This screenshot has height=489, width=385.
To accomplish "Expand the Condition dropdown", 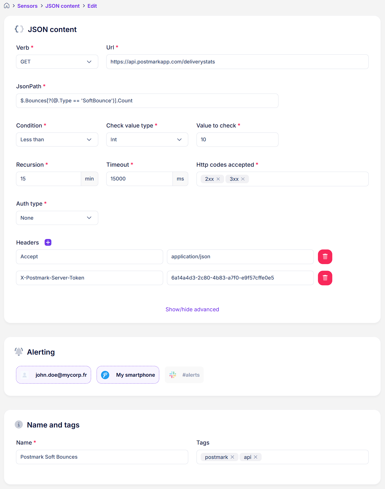I will pyautogui.click(x=57, y=140).
